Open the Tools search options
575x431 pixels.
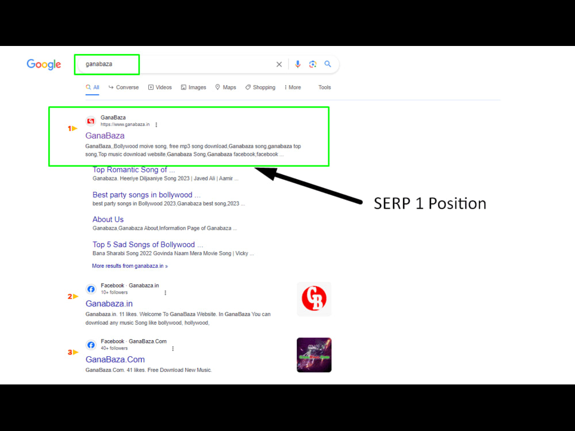click(x=324, y=87)
